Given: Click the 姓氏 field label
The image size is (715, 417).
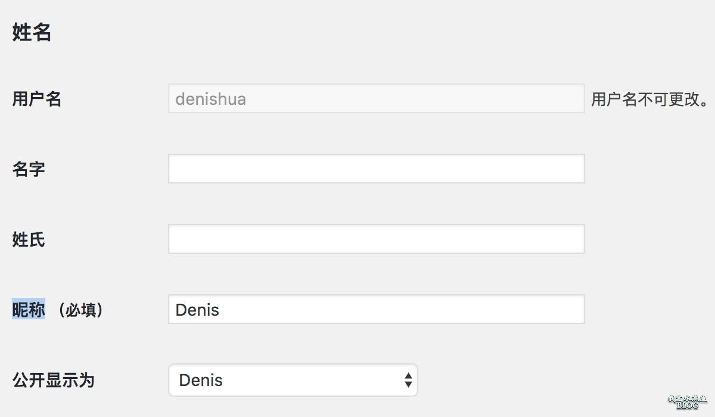Looking at the screenshot, I should coord(29,239).
